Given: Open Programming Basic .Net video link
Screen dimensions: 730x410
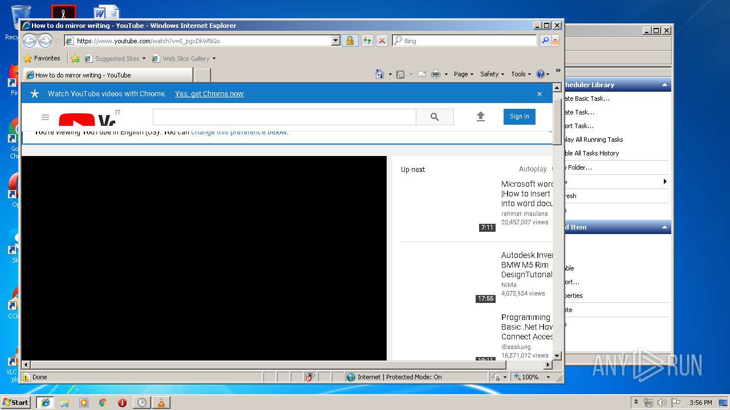Looking at the screenshot, I should [x=527, y=327].
